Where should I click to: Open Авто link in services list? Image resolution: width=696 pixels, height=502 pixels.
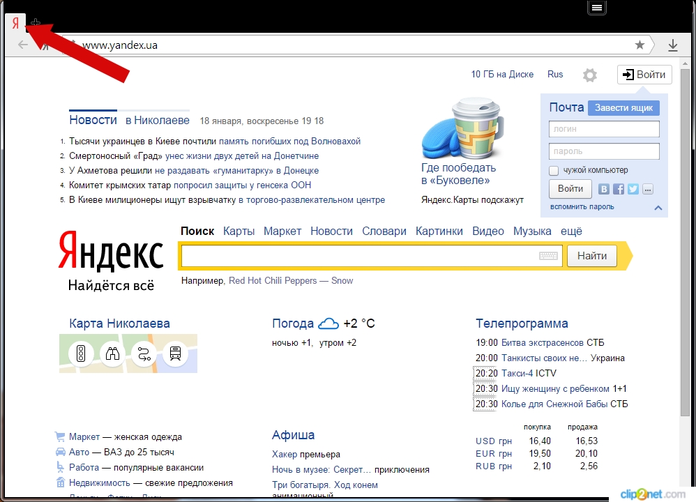(x=79, y=452)
